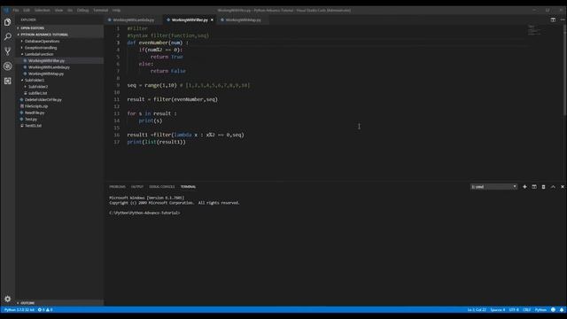Open WorkingWithLambda.py in the explorer tree
The width and height of the screenshot is (567, 319).
pyautogui.click(x=59, y=67)
